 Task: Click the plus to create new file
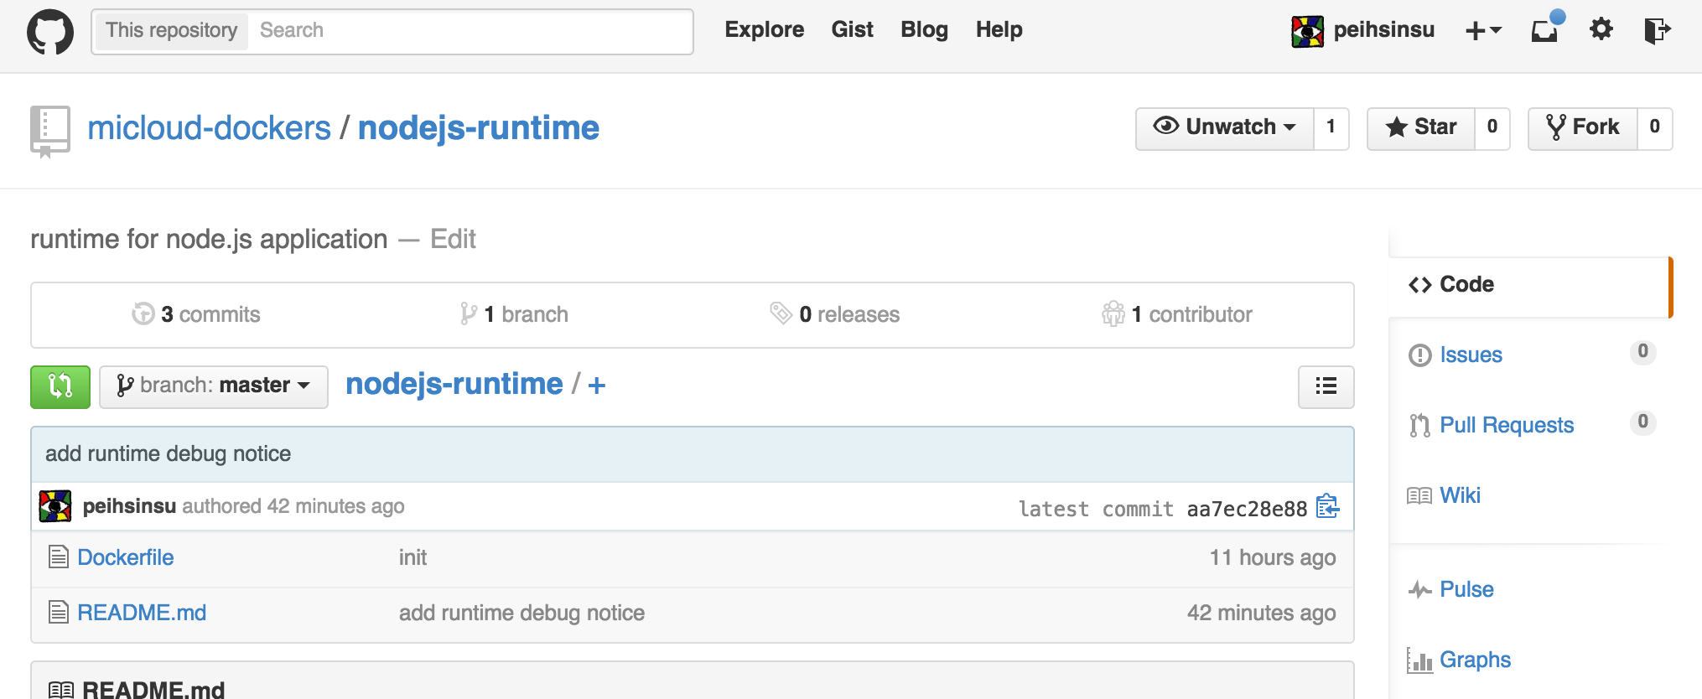[x=597, y=386]
